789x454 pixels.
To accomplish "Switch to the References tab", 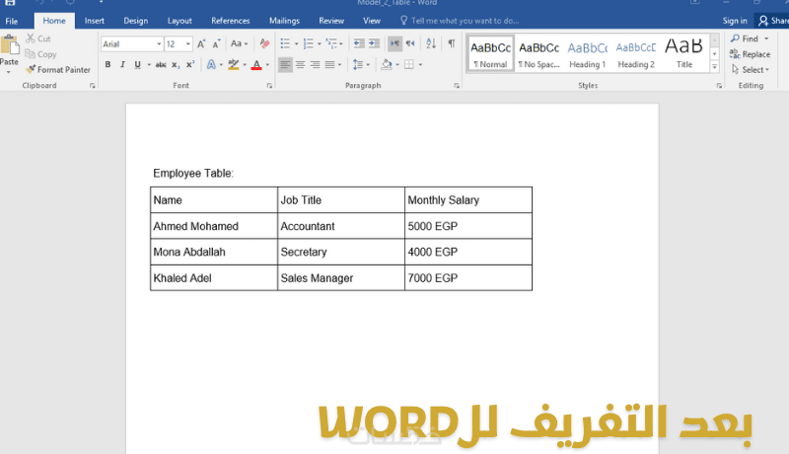I will 231,21.
